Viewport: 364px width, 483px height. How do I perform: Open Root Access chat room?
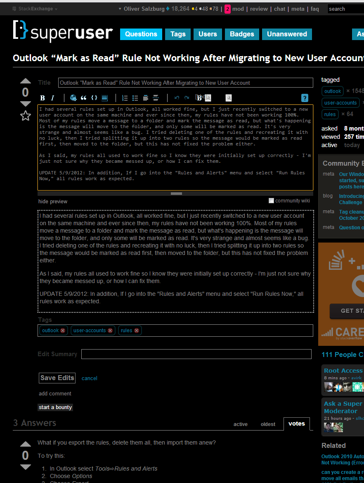point(344,371)
